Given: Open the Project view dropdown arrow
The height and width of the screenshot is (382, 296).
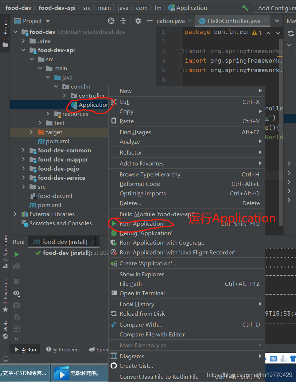Looking at the screenshot, I should tap(47, 21).
